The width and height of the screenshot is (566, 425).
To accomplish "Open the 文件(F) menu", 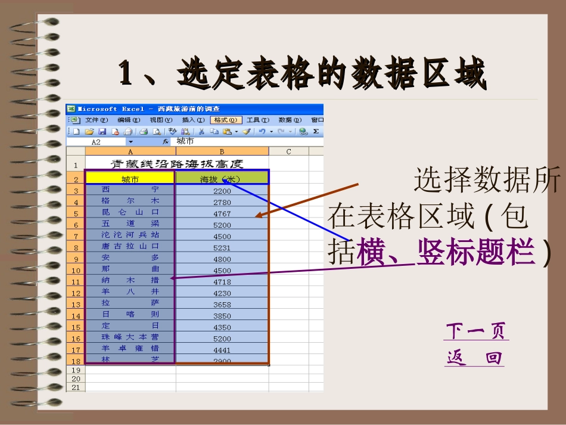I will (97, 120).
